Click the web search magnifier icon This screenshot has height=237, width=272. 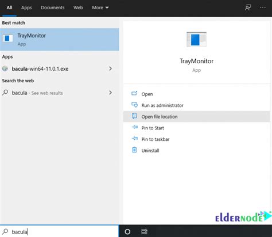click(x=5, y=93)
